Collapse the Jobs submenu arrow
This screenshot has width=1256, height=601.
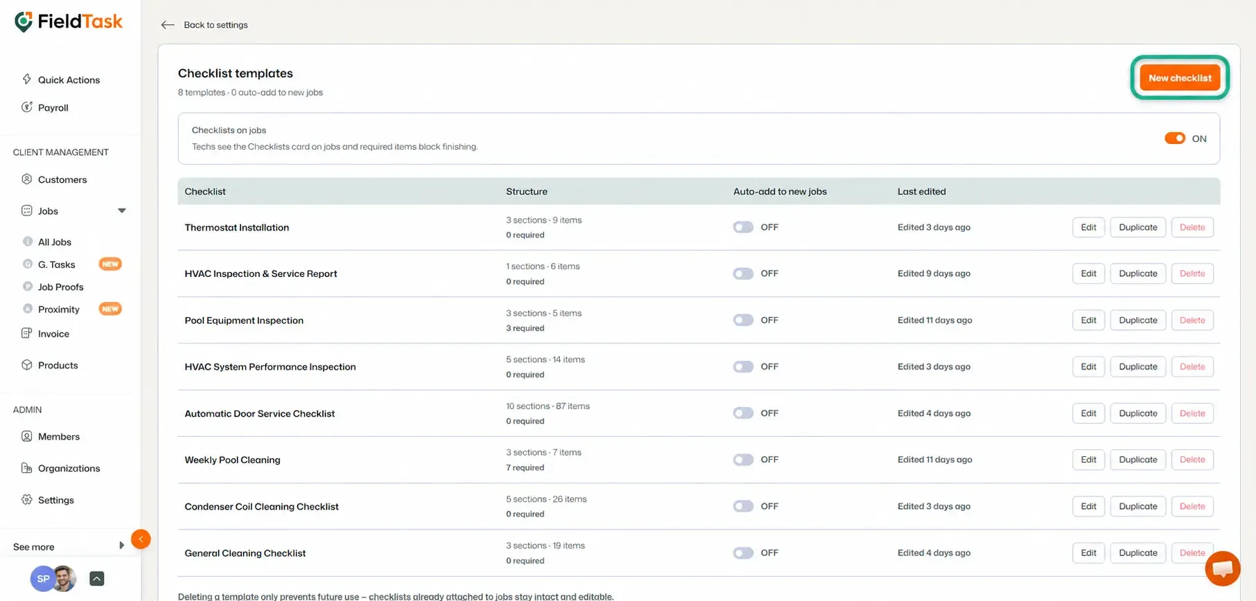click(122, 210)
